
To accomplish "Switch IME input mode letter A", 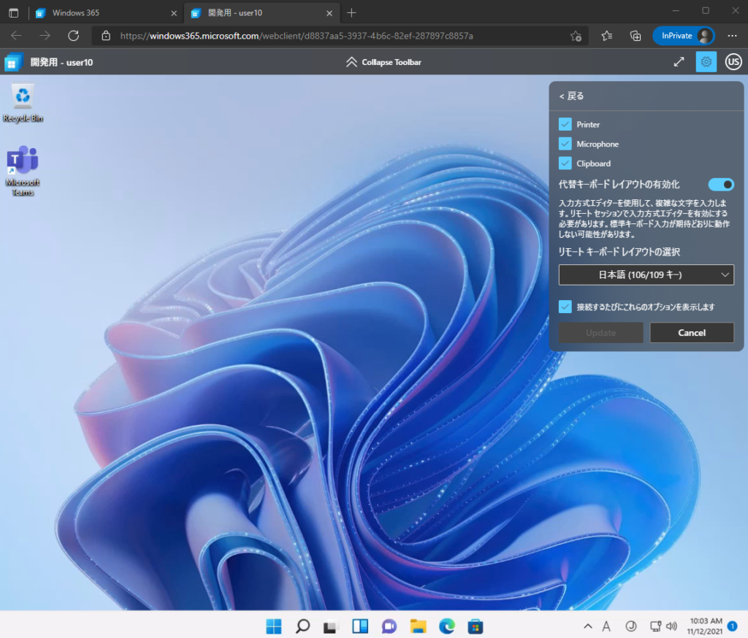I will click(x=606, y=626).
